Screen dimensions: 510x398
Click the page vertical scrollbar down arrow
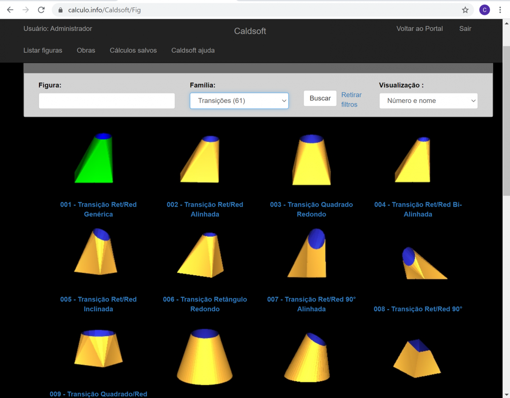(506, 394)
